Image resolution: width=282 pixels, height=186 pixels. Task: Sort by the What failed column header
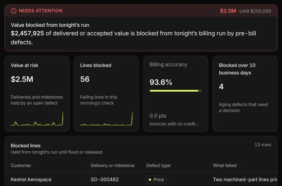(x=225, y=166)
